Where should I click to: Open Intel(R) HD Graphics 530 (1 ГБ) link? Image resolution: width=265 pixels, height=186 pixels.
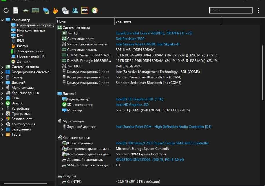point(139,99)
